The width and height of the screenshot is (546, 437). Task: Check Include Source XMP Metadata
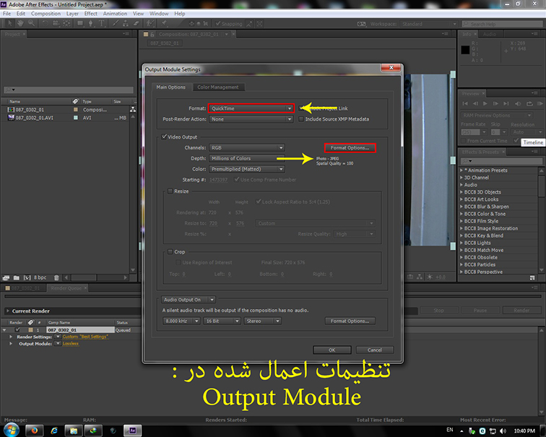(301, 118)
